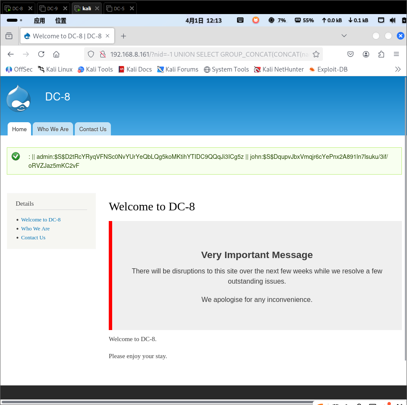Click the Save to Pocket icon
Screen dimensions: 407x405
[x=350, y=54]
